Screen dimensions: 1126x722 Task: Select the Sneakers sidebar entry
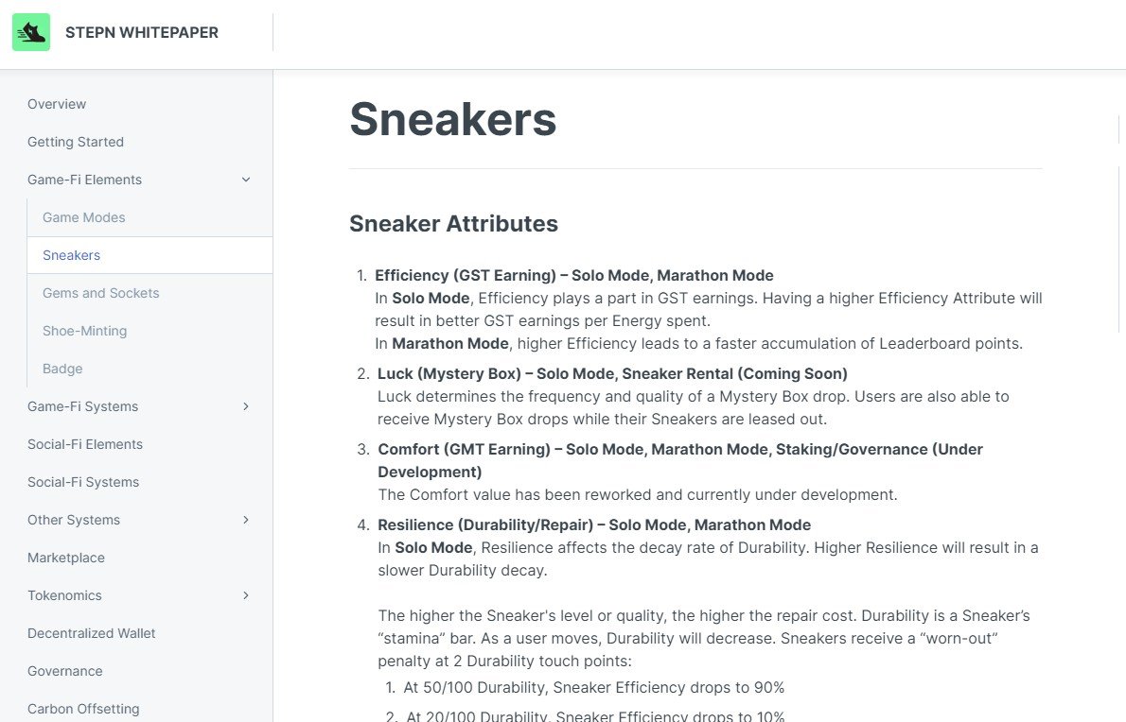[x=72, y=255]
